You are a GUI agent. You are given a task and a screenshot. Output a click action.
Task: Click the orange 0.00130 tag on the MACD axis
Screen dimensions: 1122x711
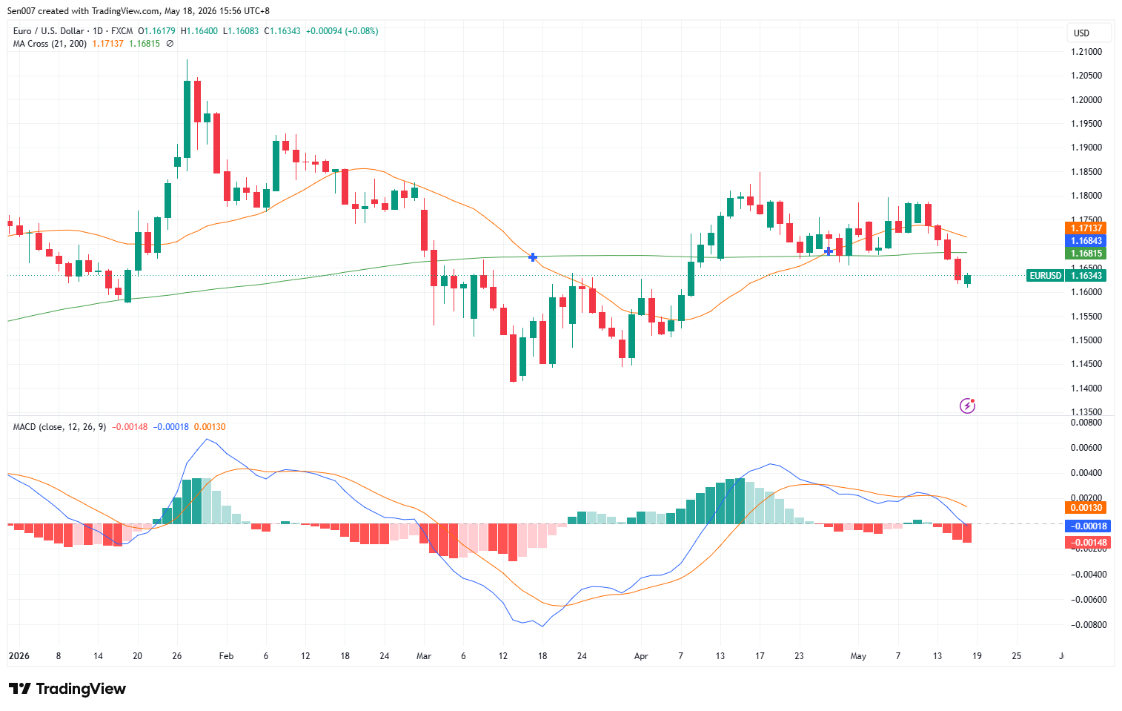pyautogui.click(x=1086, y=508)
